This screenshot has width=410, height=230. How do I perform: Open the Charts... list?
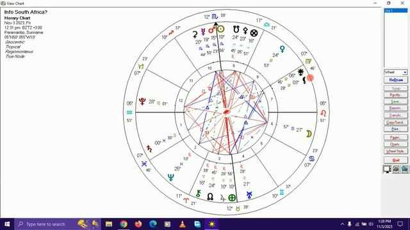pyautogui.click(x=396, y=144)
